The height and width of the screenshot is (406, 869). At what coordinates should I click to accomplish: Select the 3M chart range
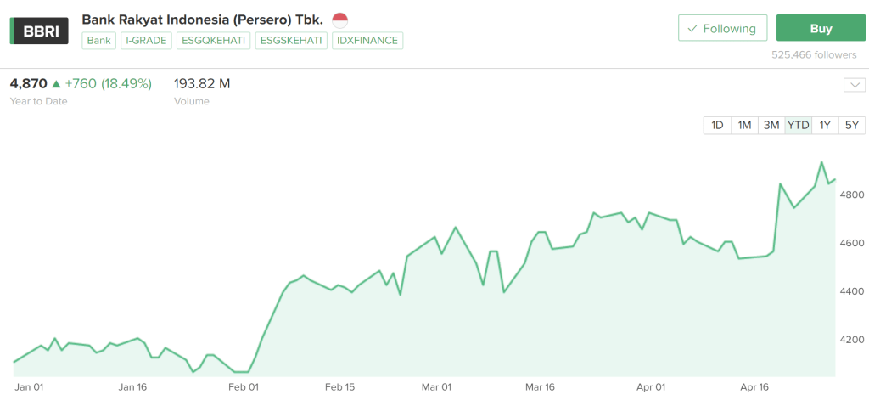(x=771, y=125)
